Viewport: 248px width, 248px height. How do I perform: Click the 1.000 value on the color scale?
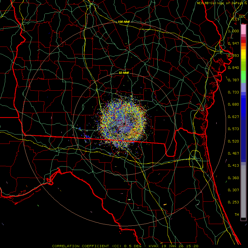pyautogui.click(x=233, y=31)
